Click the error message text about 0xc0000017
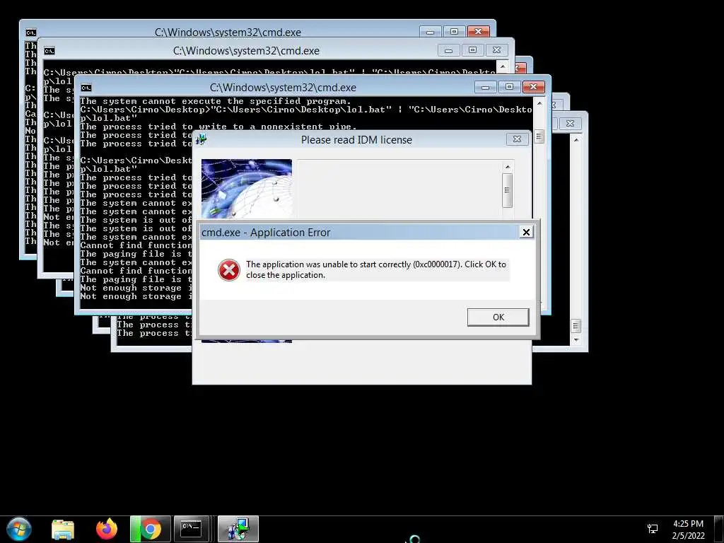 (x=376, y=269)
